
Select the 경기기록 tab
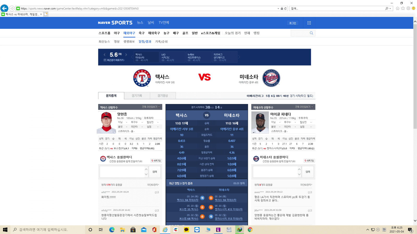pos(137,96)
